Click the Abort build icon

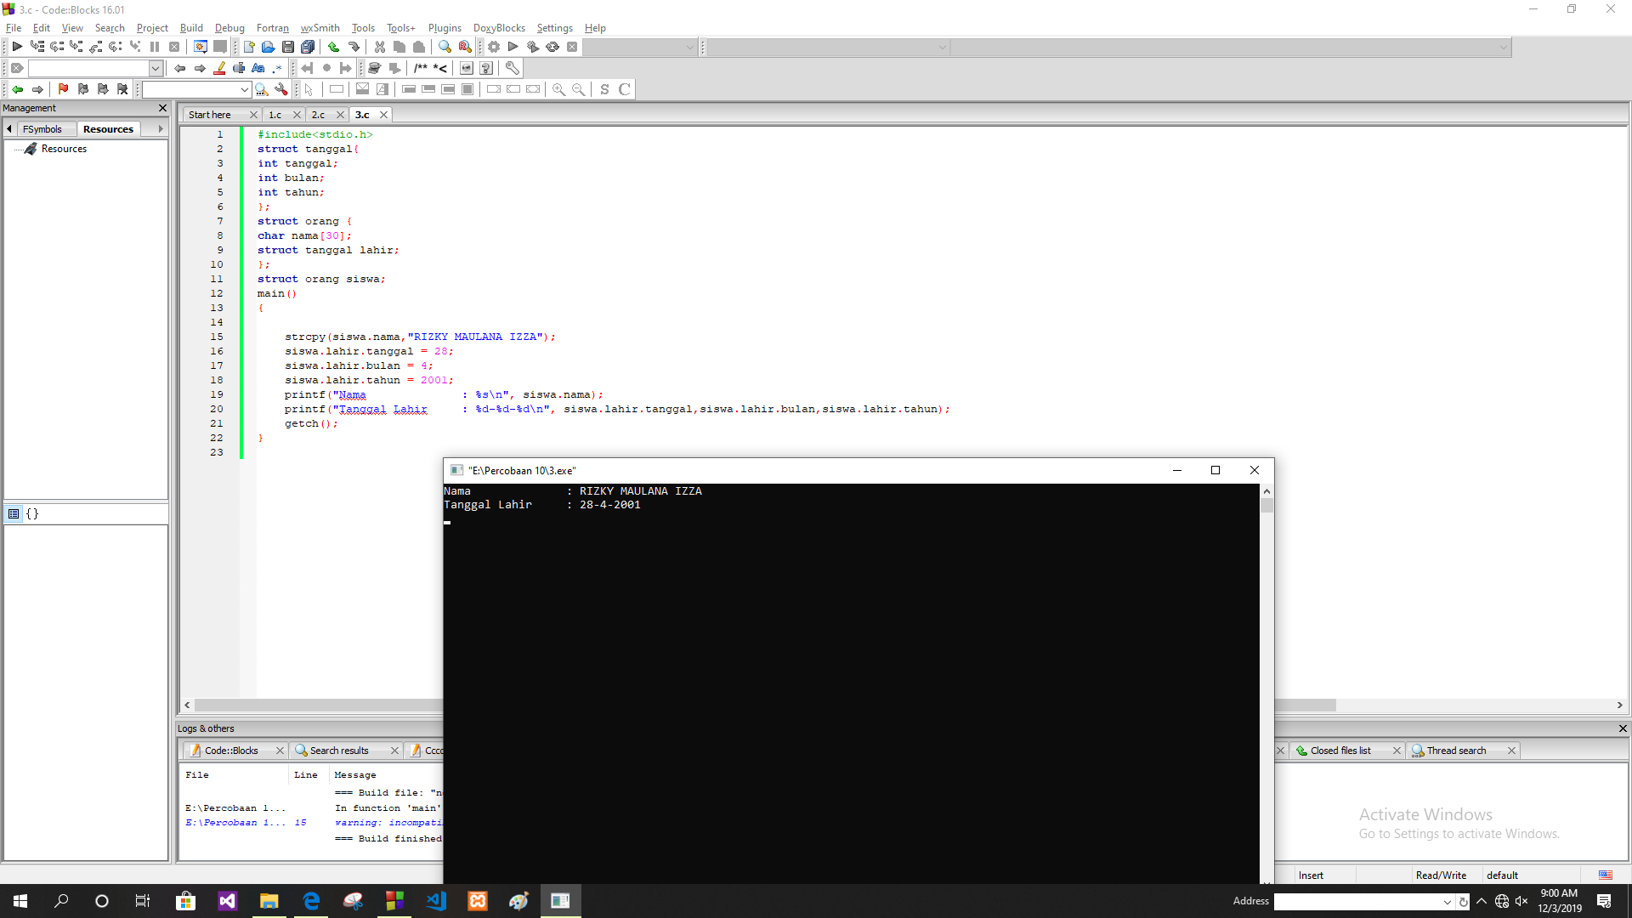[572, 47]
